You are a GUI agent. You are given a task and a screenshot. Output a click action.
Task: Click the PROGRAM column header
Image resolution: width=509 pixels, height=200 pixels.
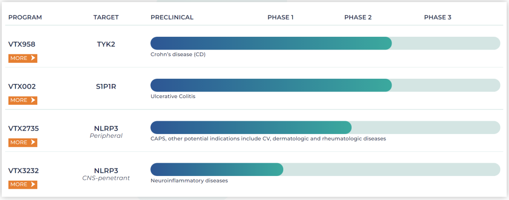click(25, 17)
